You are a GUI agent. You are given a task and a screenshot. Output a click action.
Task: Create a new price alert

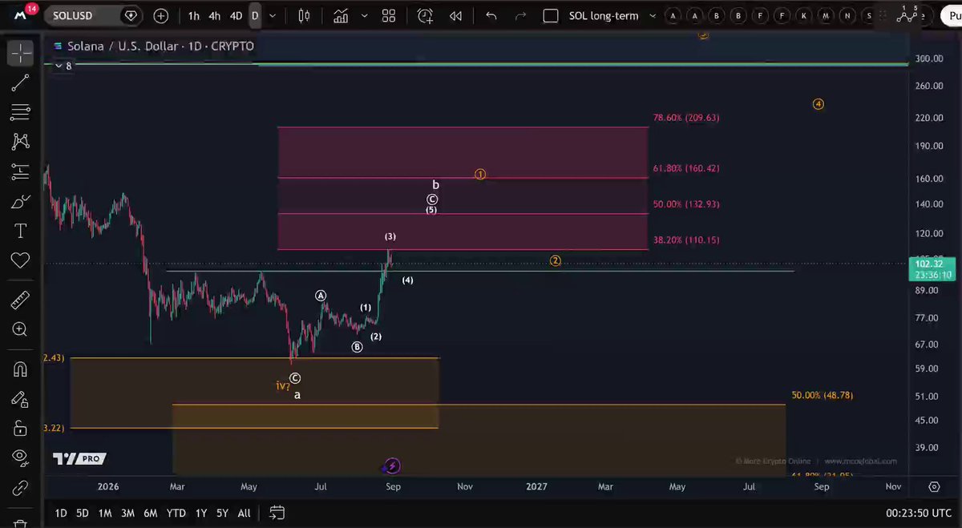(425, 16)
